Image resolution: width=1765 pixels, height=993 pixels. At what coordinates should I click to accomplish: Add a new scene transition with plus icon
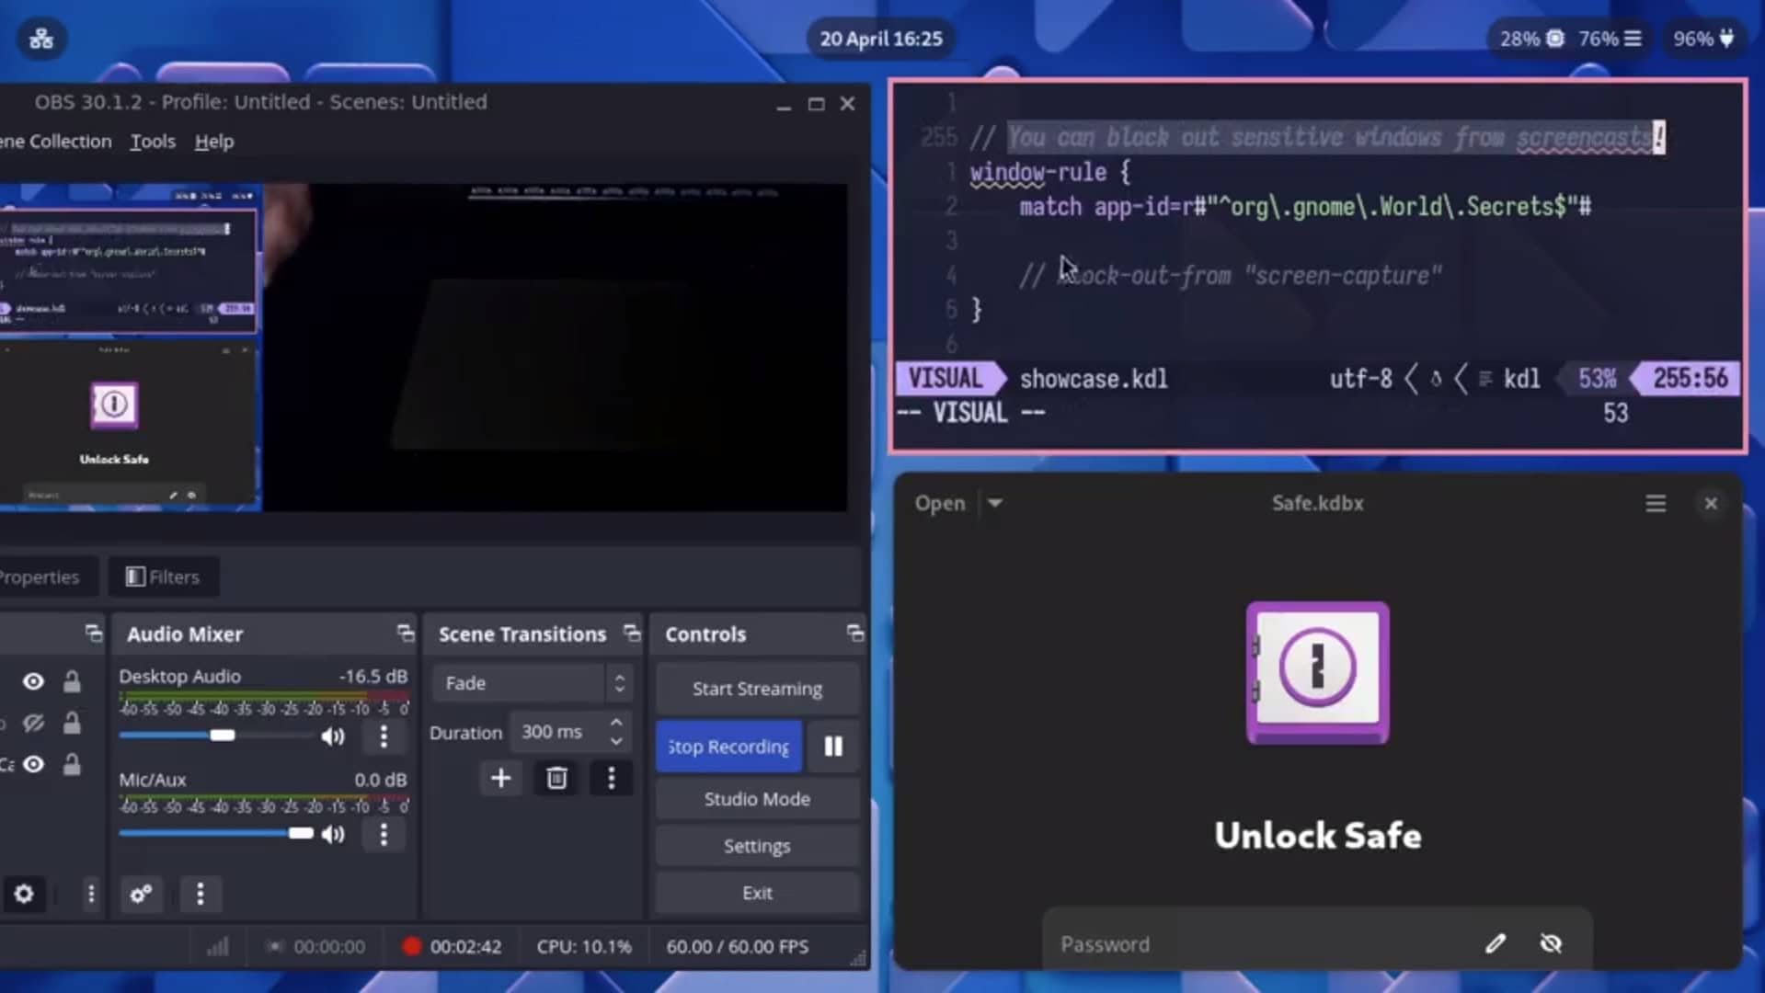(x=500, y=778)
